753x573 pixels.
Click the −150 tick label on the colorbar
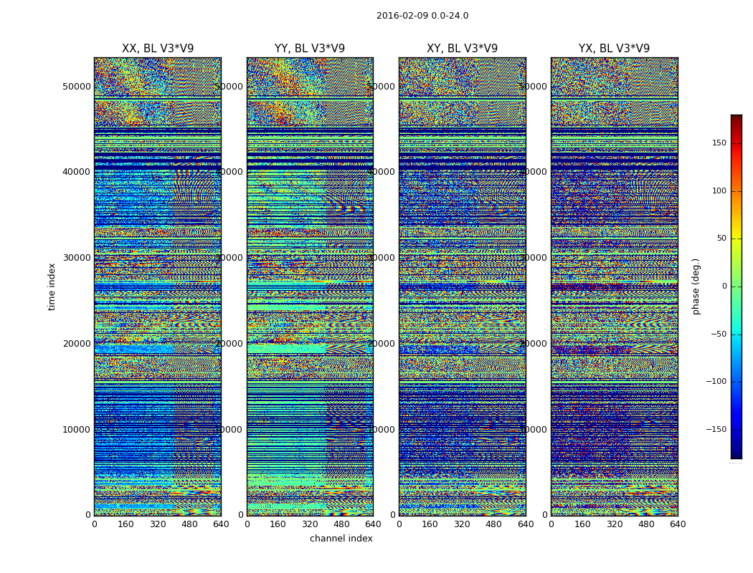point(716,430)
